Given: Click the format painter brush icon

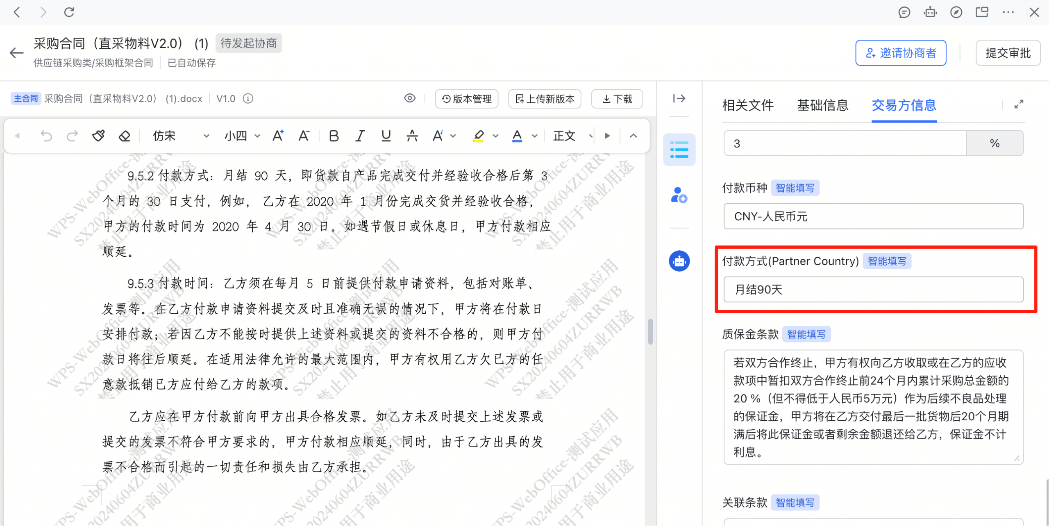Looking at the screenshot, I should pyautogui.click(x=98, y=136).
